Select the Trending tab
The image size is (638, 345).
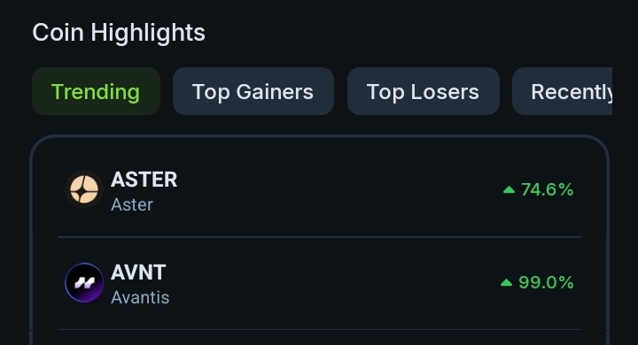tap(96, 91)
